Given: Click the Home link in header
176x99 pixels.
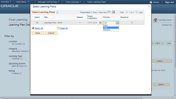Looking at the screenshot, I should tap(156, 2).
